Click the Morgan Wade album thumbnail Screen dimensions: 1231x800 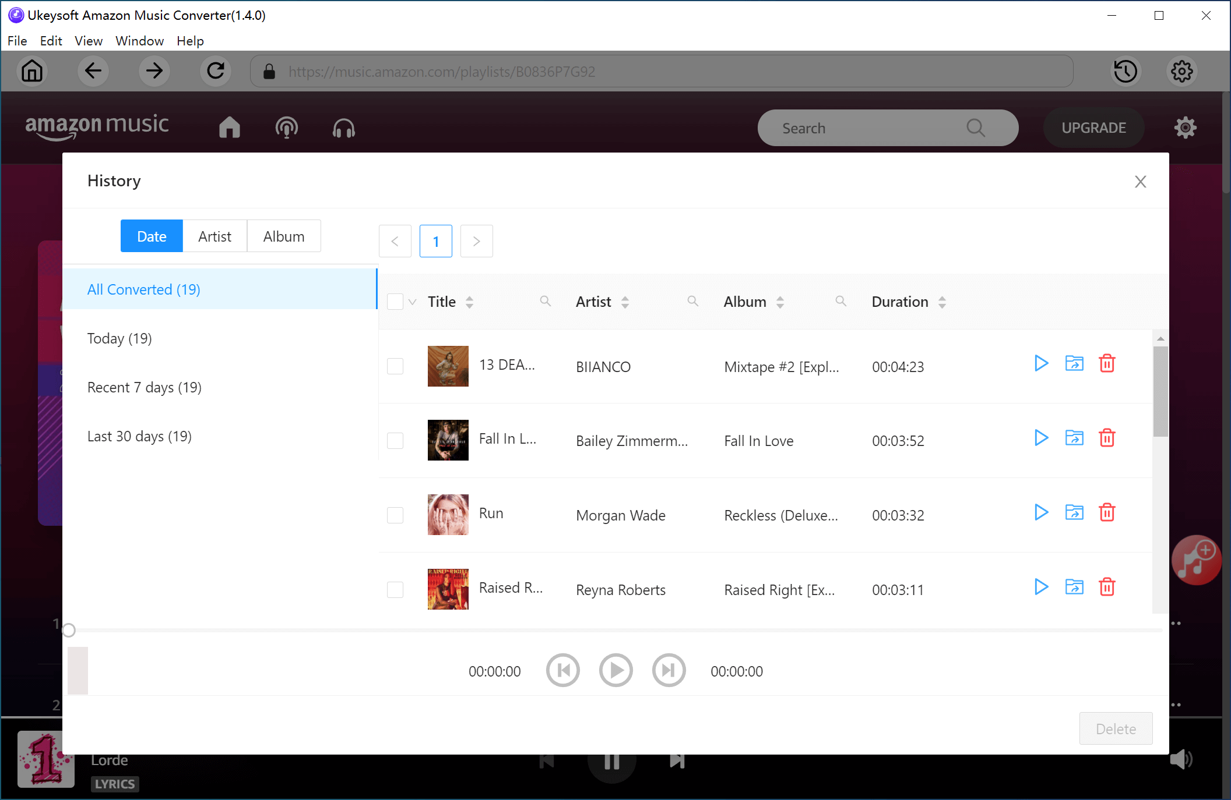pos(447,515)
